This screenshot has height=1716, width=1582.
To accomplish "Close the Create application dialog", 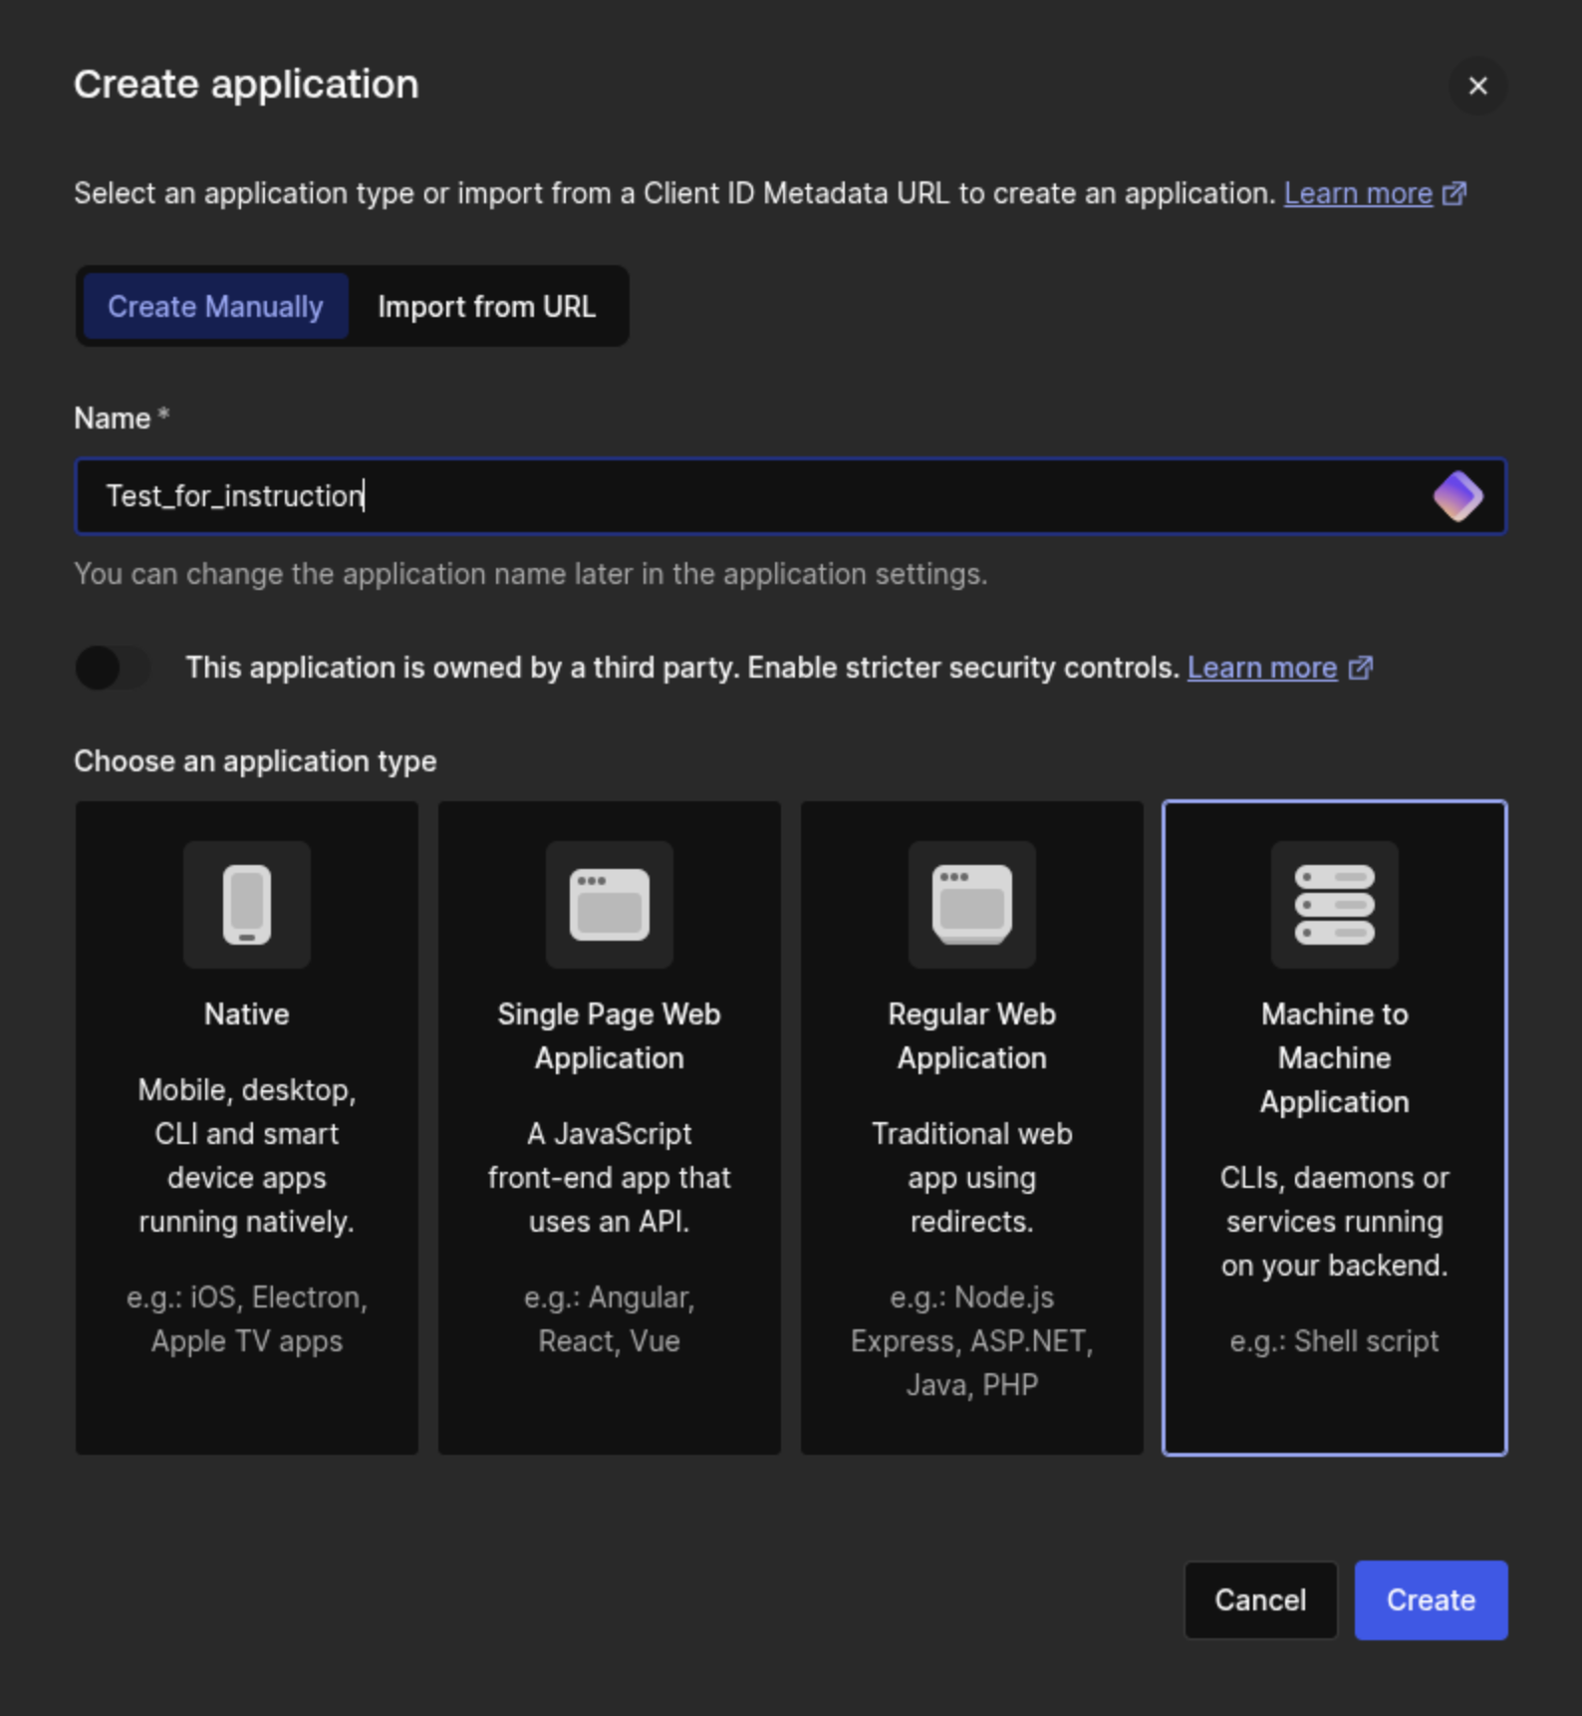I will coord(1477,86).
